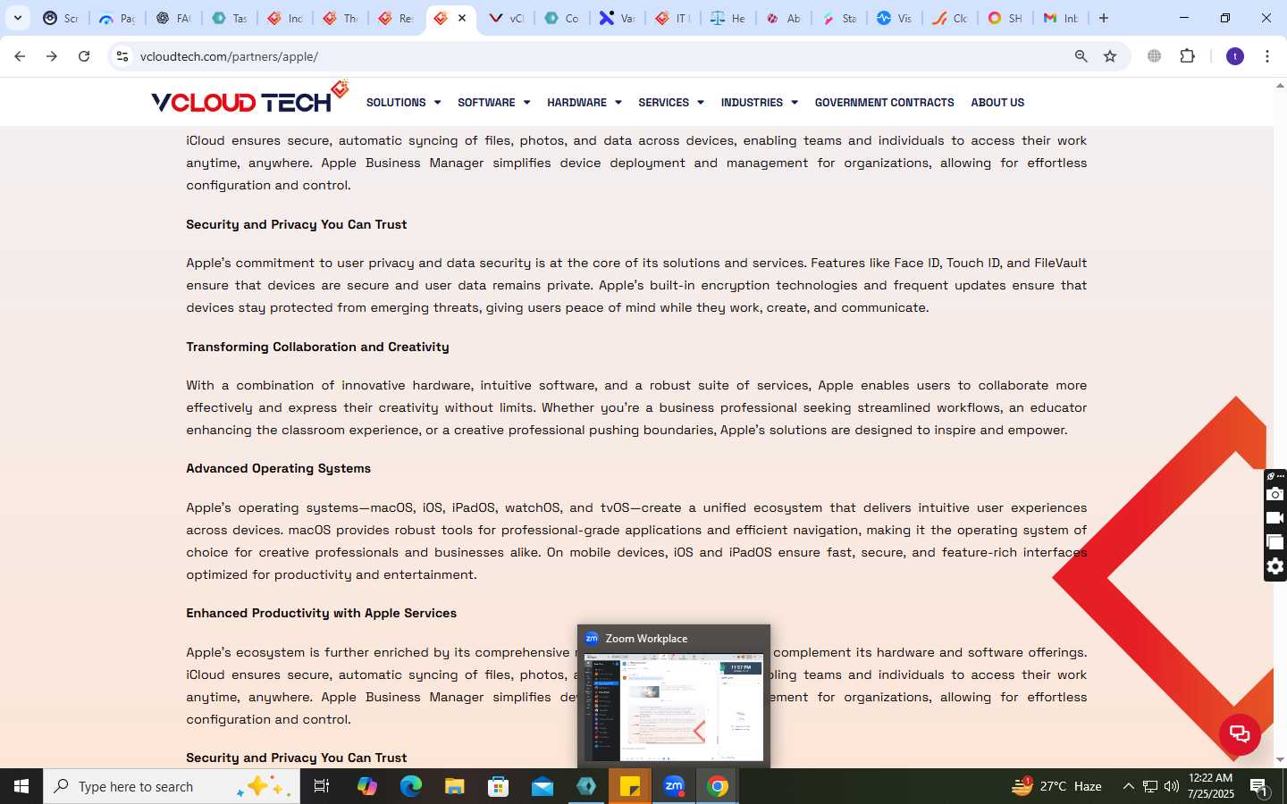Open Microsoft Store from the taskbar
The height and width of the screenshot is (804, 1287).
click(x=499, y=786)
